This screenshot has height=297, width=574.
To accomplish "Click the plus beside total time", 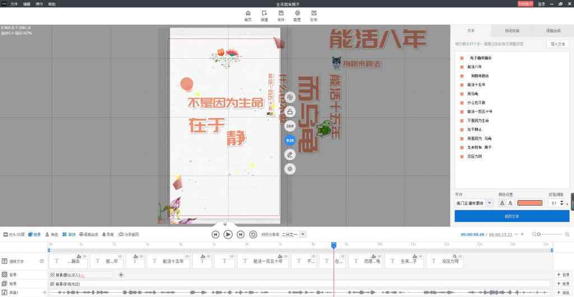I will [x=522, y=234].
